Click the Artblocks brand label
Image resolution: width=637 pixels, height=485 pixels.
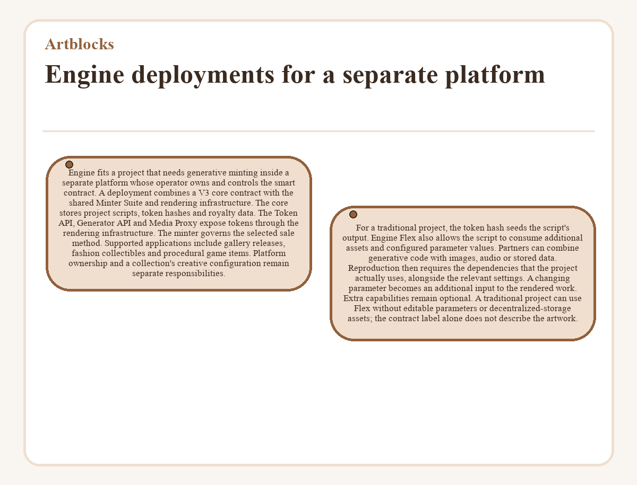(79, 44)
